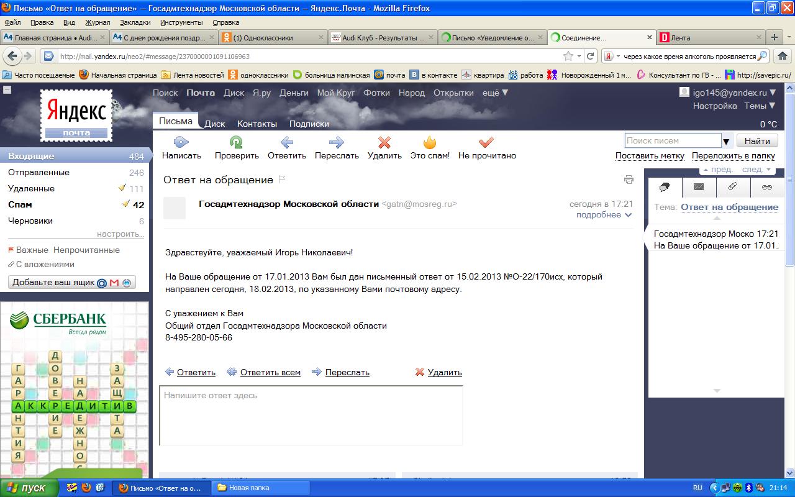Click Переложить в папку link

pos(734,155)
